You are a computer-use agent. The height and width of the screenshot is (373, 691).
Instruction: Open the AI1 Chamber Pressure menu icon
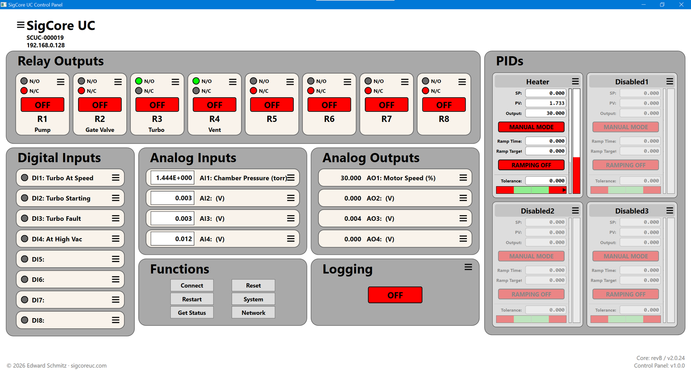tap(291, 178)
